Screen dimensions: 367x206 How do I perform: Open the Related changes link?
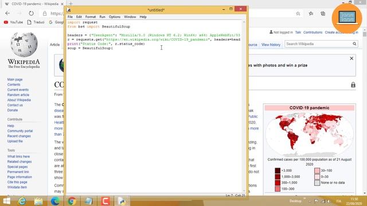(x=19, y=161)
